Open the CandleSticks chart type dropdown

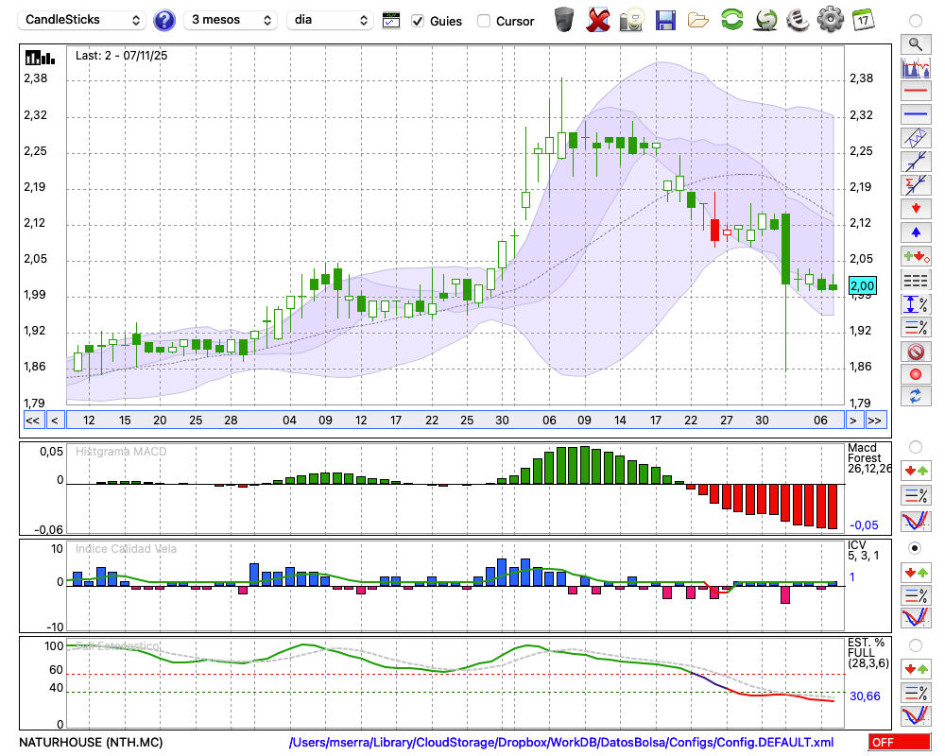point(82,20)
